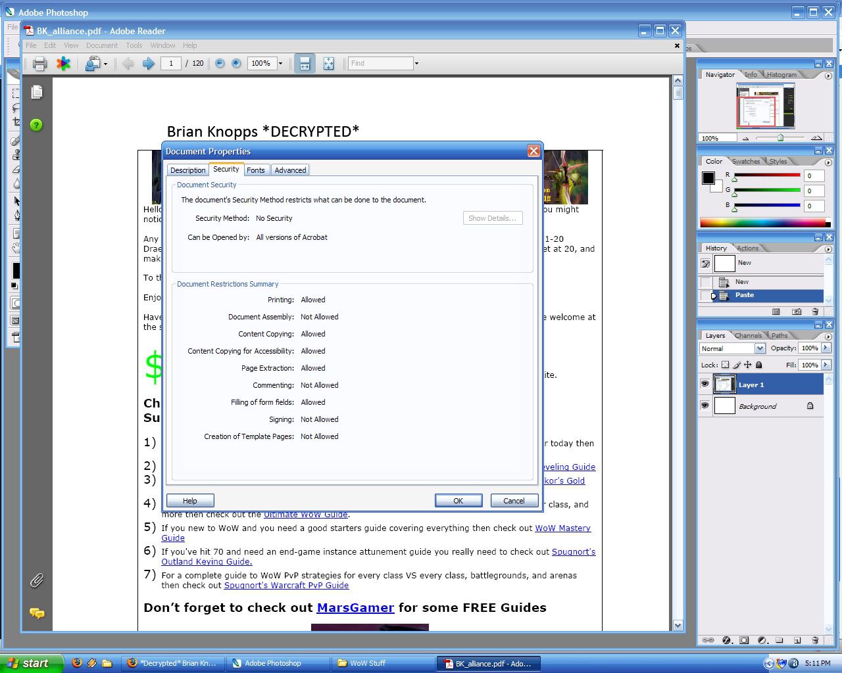Switch to the Description tab
The height and width of the screenshot is (673, 842).
187,170
